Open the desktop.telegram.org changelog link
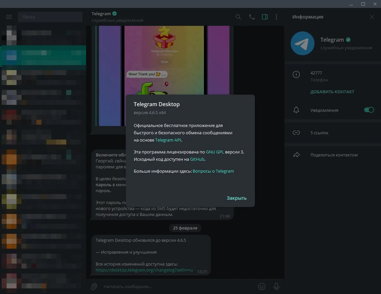 (144, 270)
